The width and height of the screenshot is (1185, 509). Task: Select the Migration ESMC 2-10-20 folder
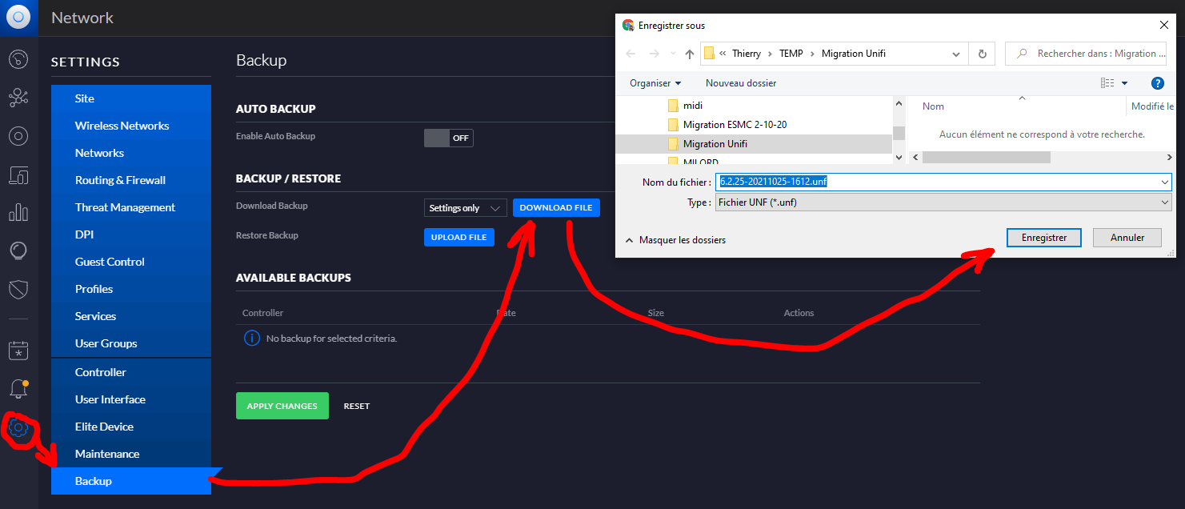tap(735, 125)
